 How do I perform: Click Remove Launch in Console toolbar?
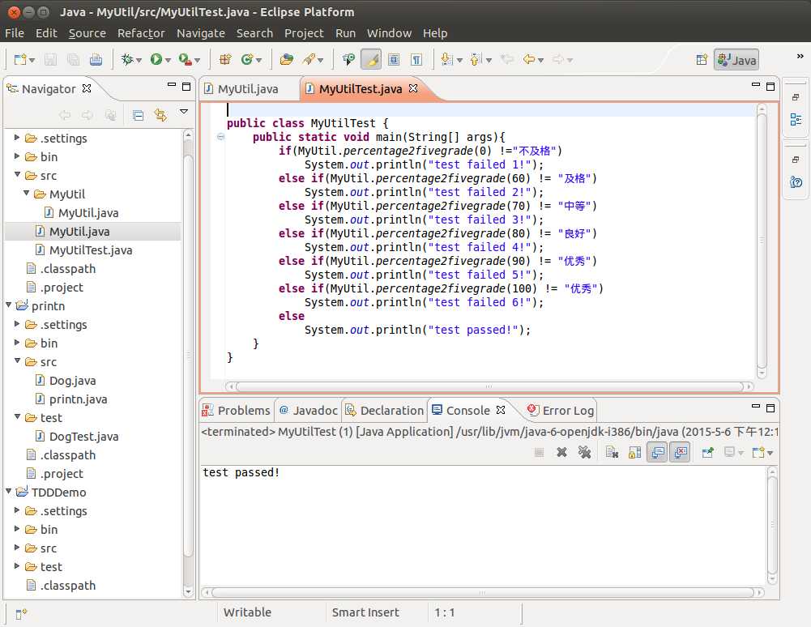click(x=561, y=453)
